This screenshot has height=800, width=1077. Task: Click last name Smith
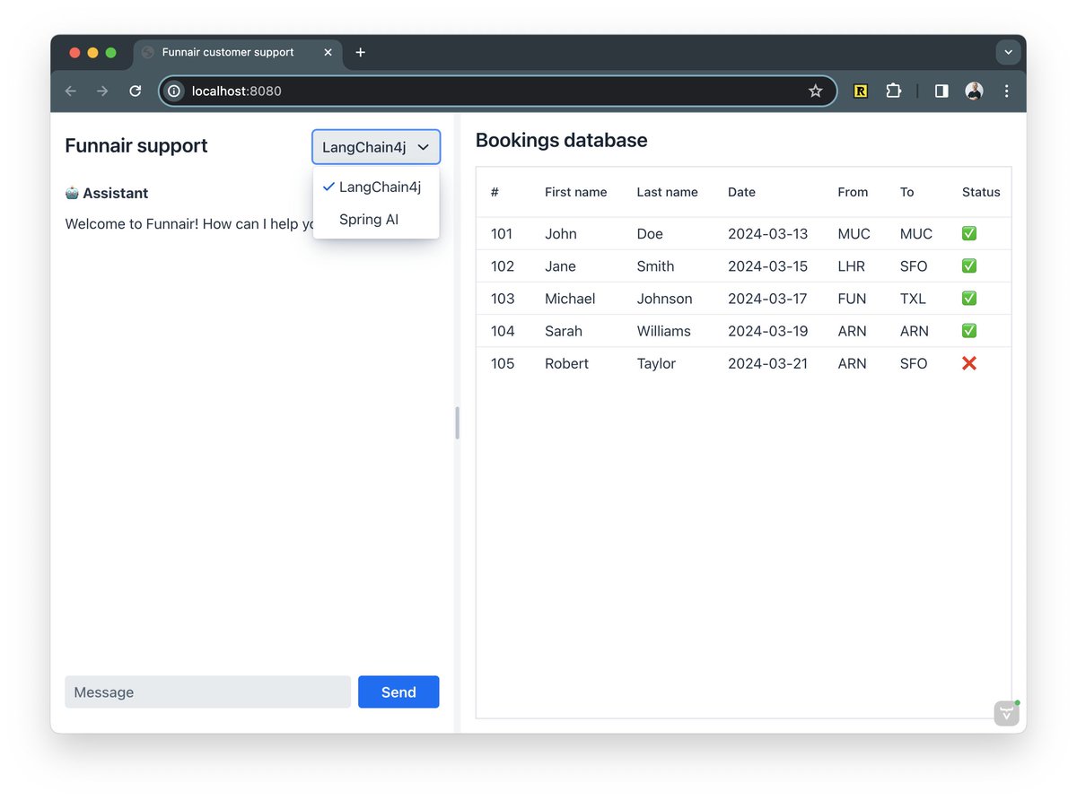click(x=655, y=265)
